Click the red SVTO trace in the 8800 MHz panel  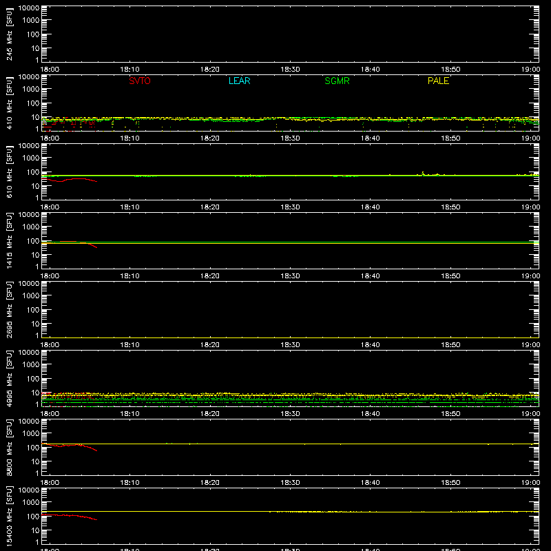(70, 446)
